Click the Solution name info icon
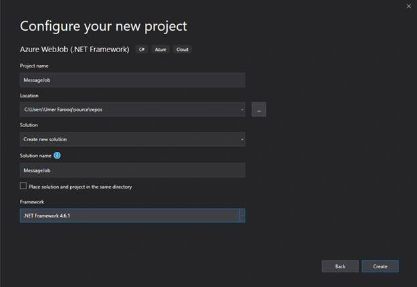Image resolution: width=417 pixels, height=287 pixels. click(57, 155)
